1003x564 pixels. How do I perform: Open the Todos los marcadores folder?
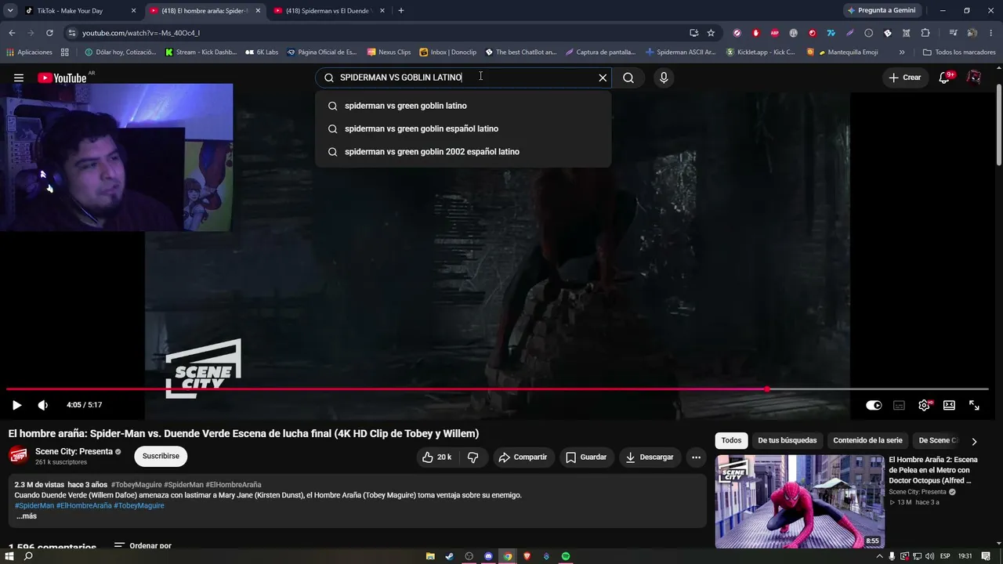pos(959,52)
